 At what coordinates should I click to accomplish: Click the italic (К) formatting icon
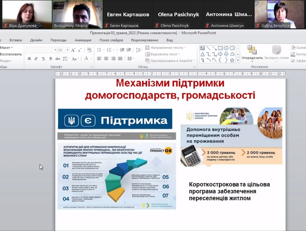click(36, 59)
